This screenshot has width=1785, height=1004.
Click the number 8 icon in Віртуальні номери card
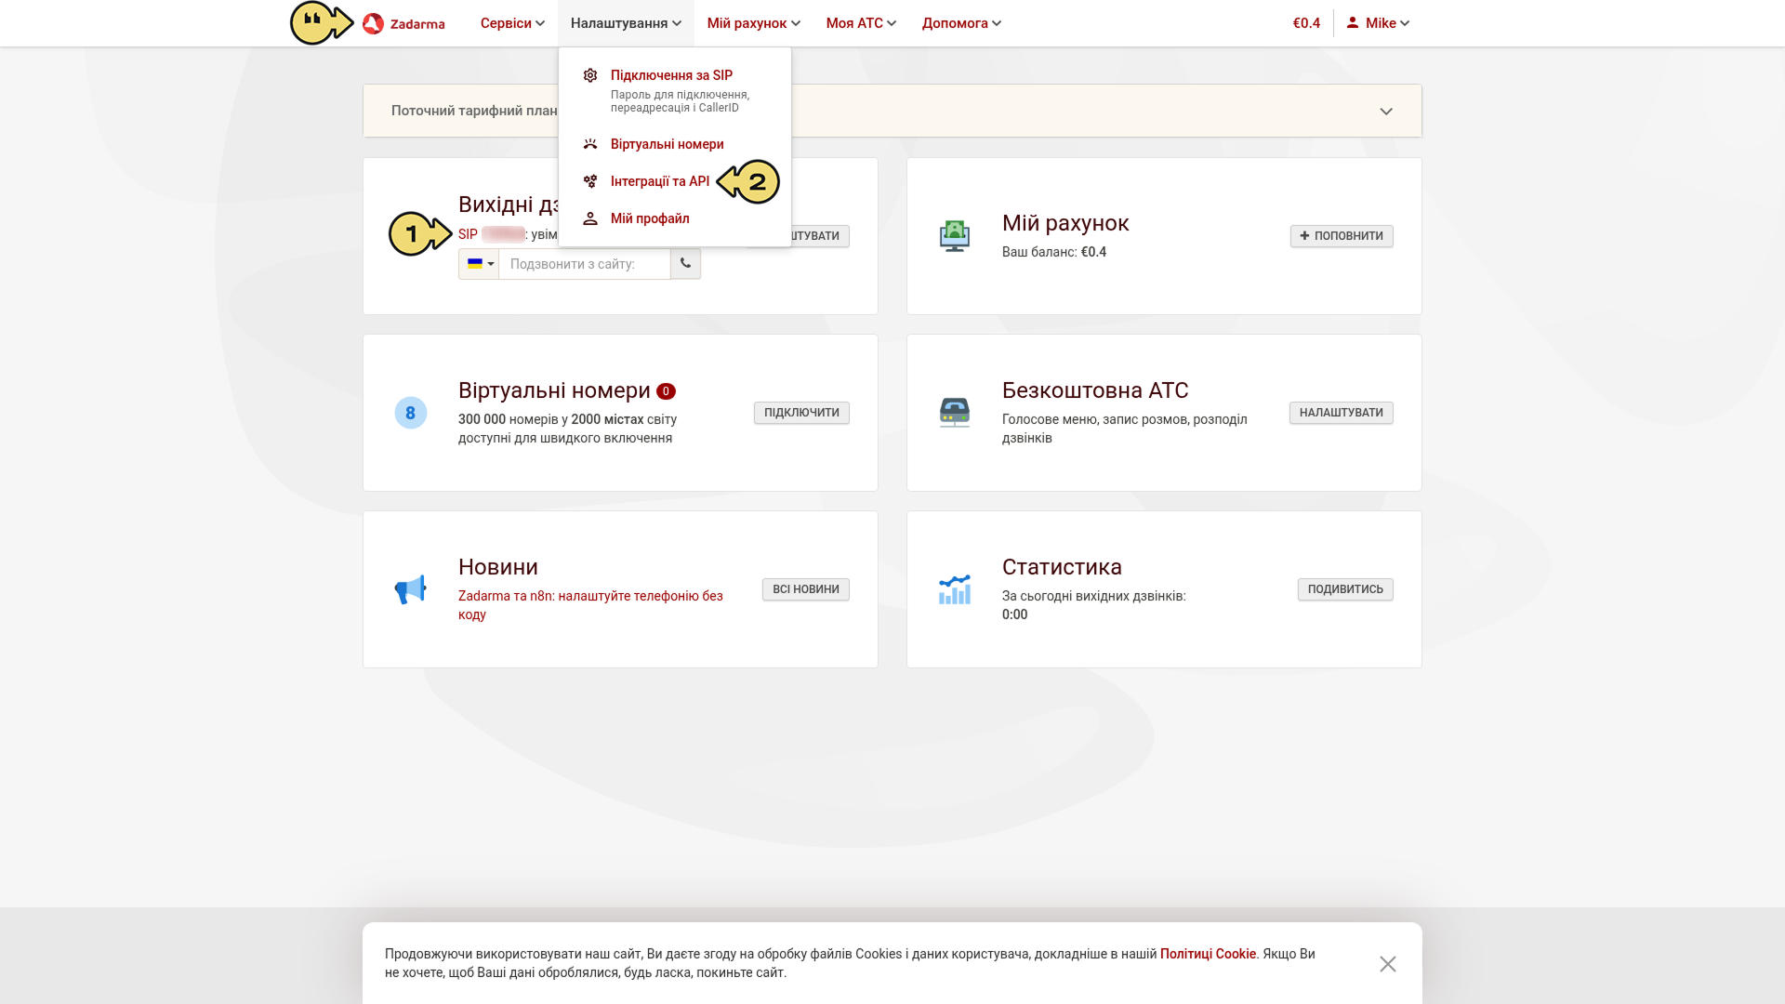click(411, 413)
